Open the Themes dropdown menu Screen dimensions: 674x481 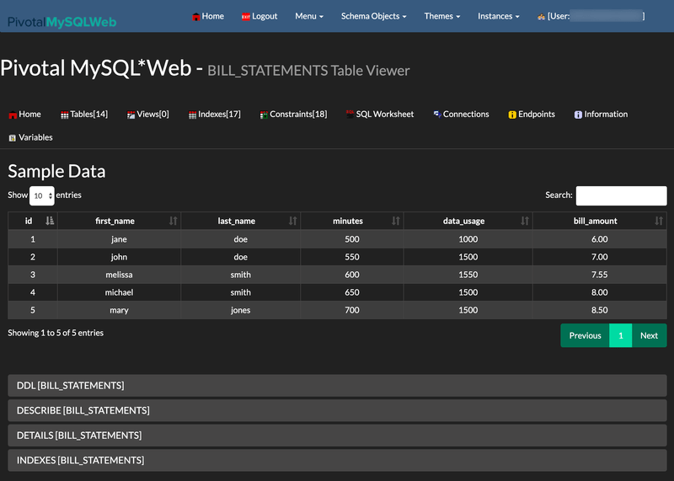pos(441,16)
